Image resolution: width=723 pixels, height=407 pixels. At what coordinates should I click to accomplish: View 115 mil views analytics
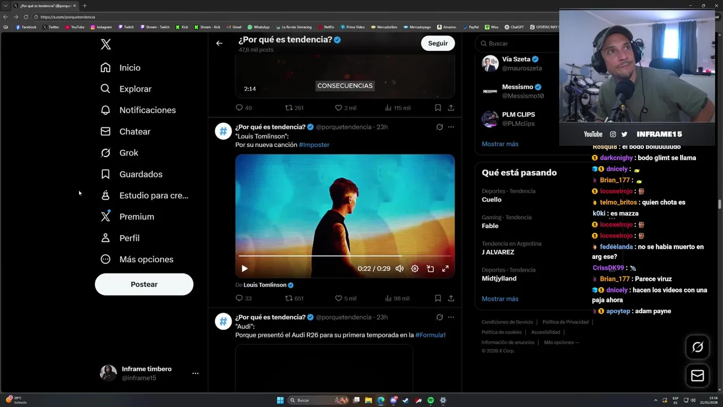(398, 107)
